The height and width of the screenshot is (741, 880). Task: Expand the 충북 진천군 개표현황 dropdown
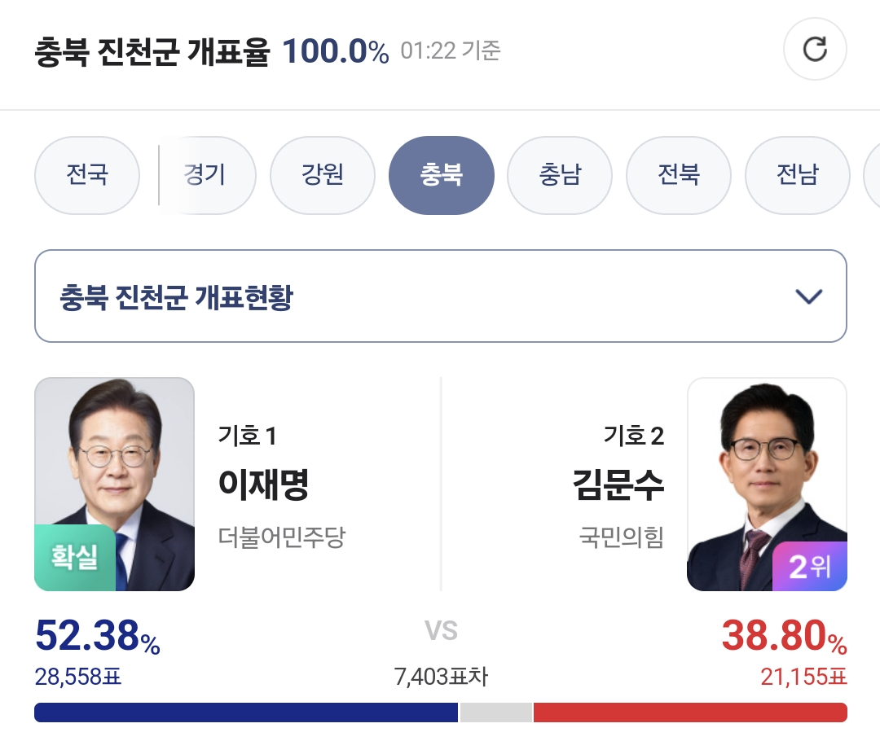[x=441, y=296]
